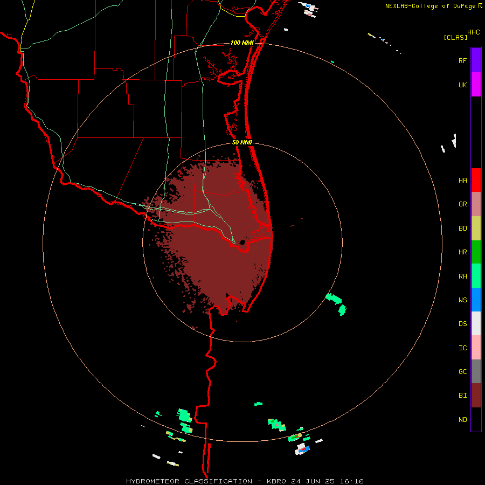Click the BD yellow legend color block

[x=476, y=228]
